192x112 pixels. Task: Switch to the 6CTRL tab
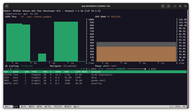coord(48,107)
